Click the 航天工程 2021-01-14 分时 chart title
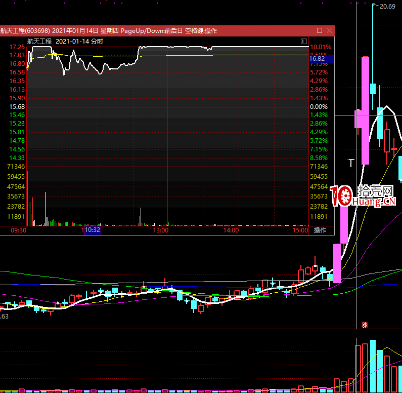This screenshot has width=402, height=393. click(65, 42)
